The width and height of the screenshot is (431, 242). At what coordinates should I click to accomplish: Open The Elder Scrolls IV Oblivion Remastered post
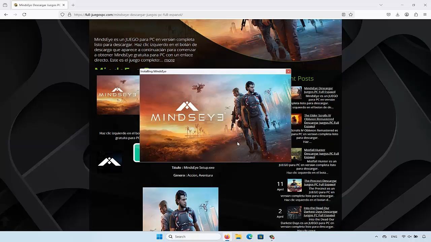pyautogui.click(x=321, y=121)
